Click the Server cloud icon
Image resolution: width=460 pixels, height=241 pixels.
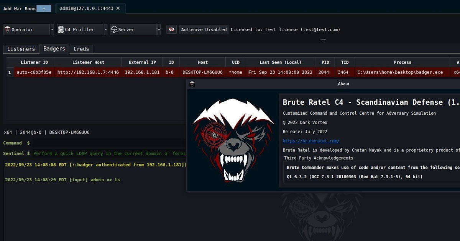pyautogui.click(x=114, y=29)
